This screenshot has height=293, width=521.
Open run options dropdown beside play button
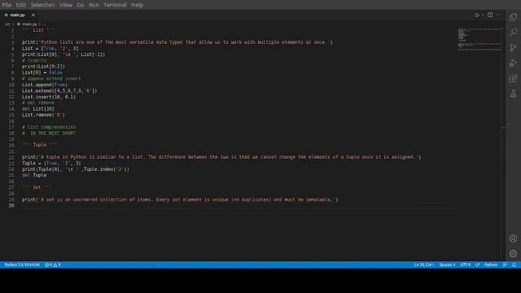pyautogui.click(x=483, y=15)
